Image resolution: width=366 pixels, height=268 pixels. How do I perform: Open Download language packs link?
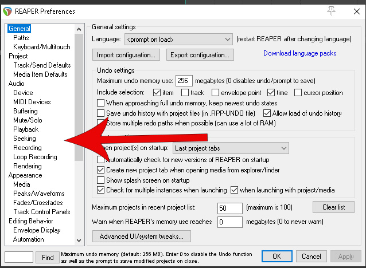[299, 53]
